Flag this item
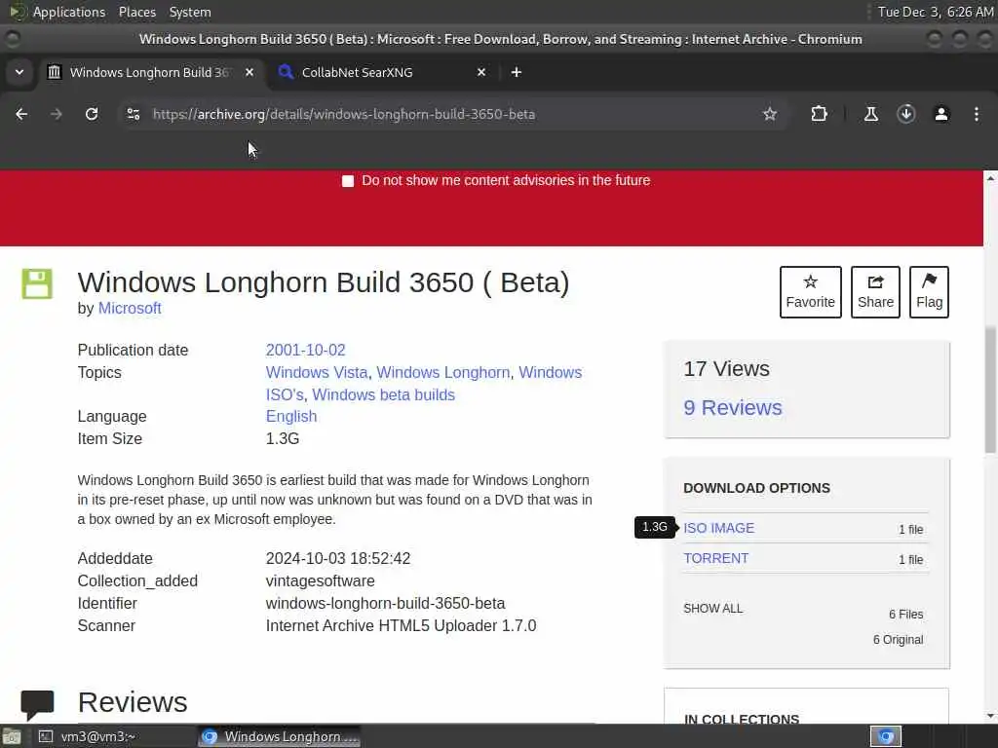The height and width of the screenshot is (748, 998). coord(929,292)
